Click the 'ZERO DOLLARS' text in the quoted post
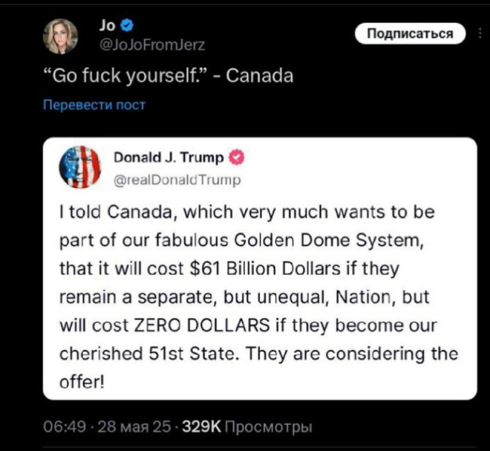The width and height of the screenshot is (490, 451). click(x=202, y=325)
